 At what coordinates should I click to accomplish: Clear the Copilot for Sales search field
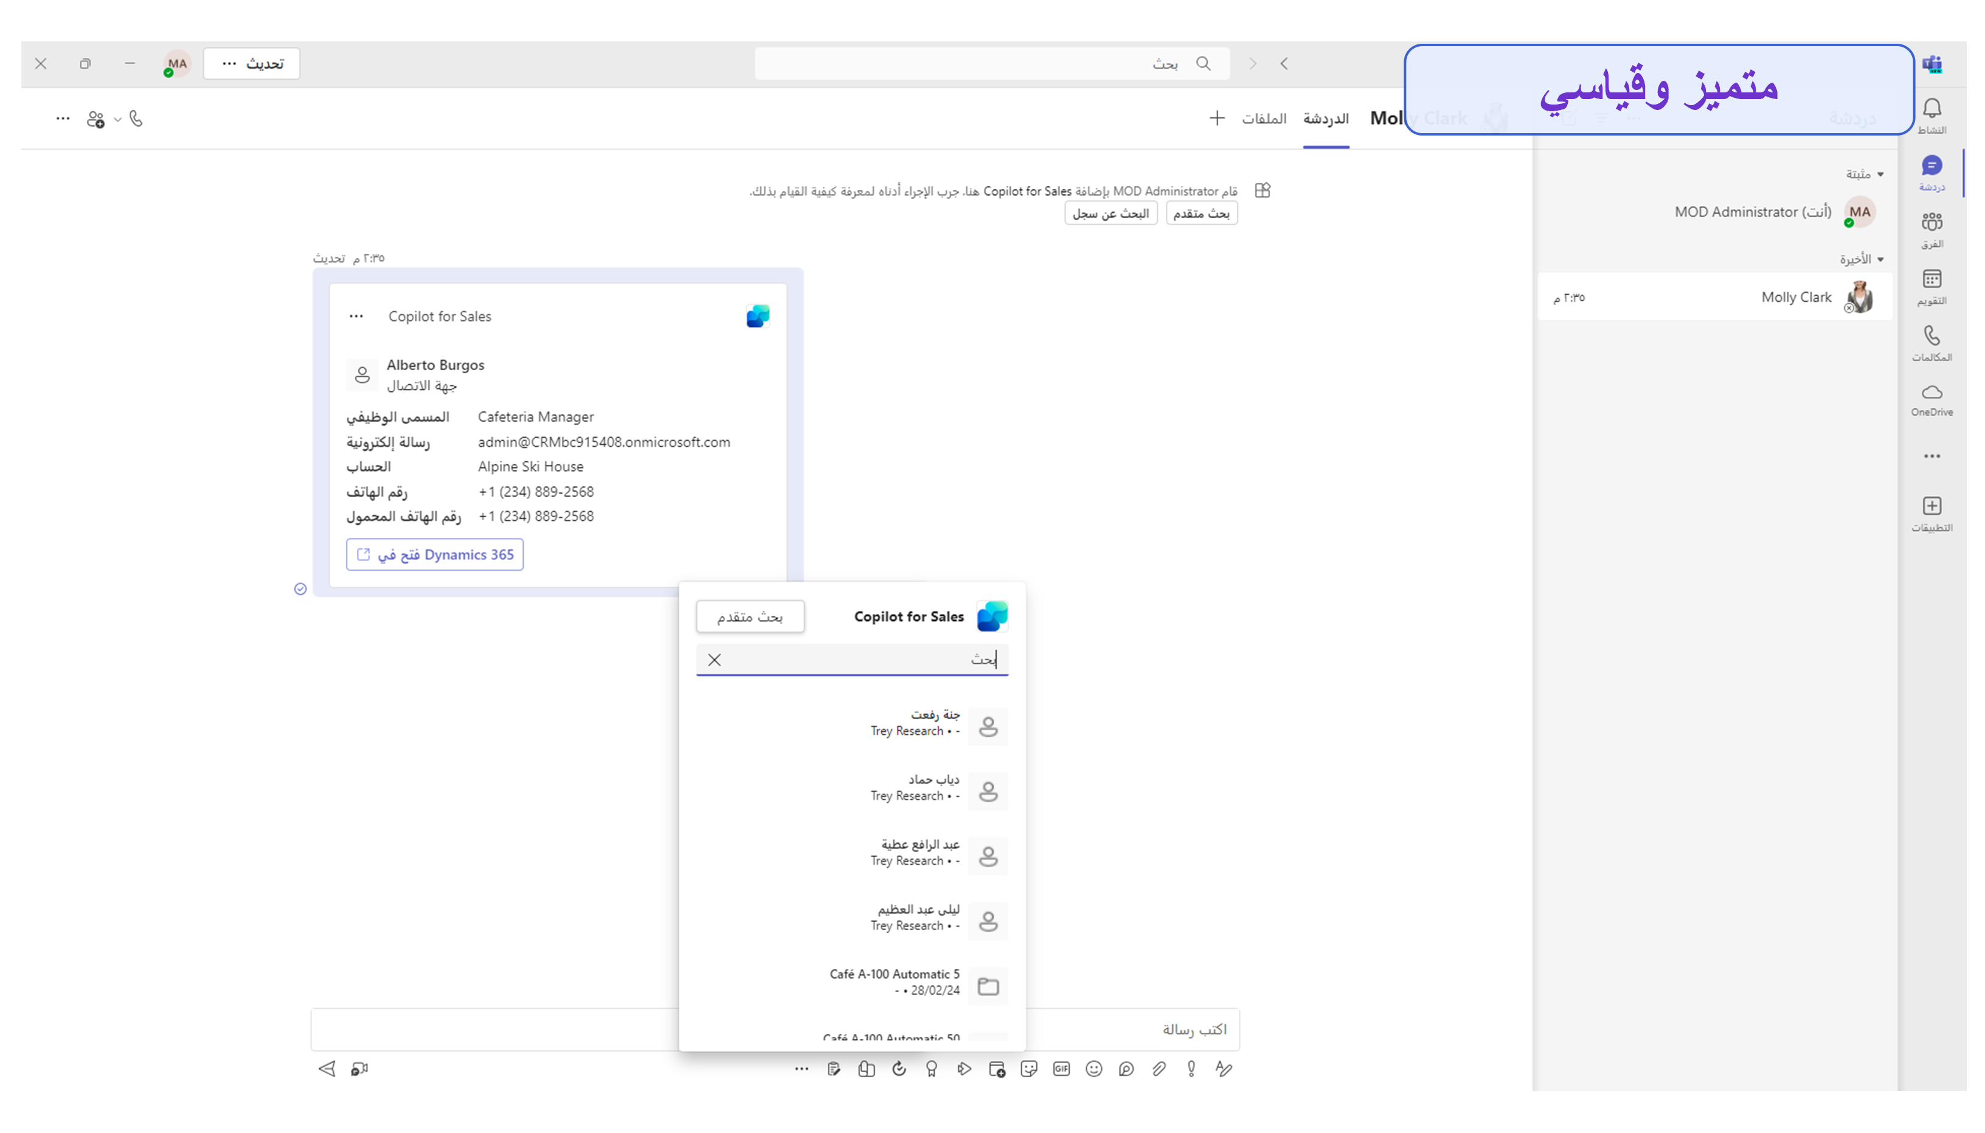[714, 660]
